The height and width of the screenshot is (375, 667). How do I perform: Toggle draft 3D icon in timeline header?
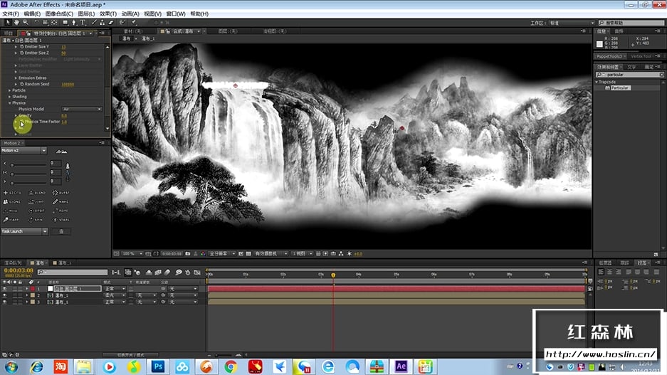pos(137,272)
